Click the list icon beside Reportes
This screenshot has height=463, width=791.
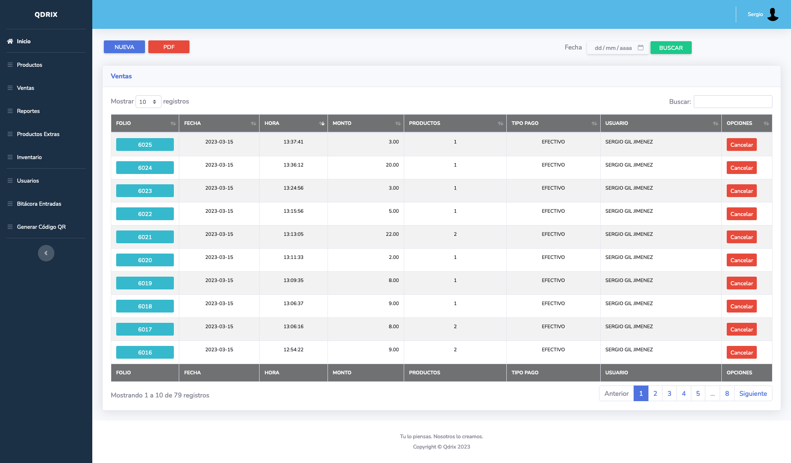coord(10,111)
